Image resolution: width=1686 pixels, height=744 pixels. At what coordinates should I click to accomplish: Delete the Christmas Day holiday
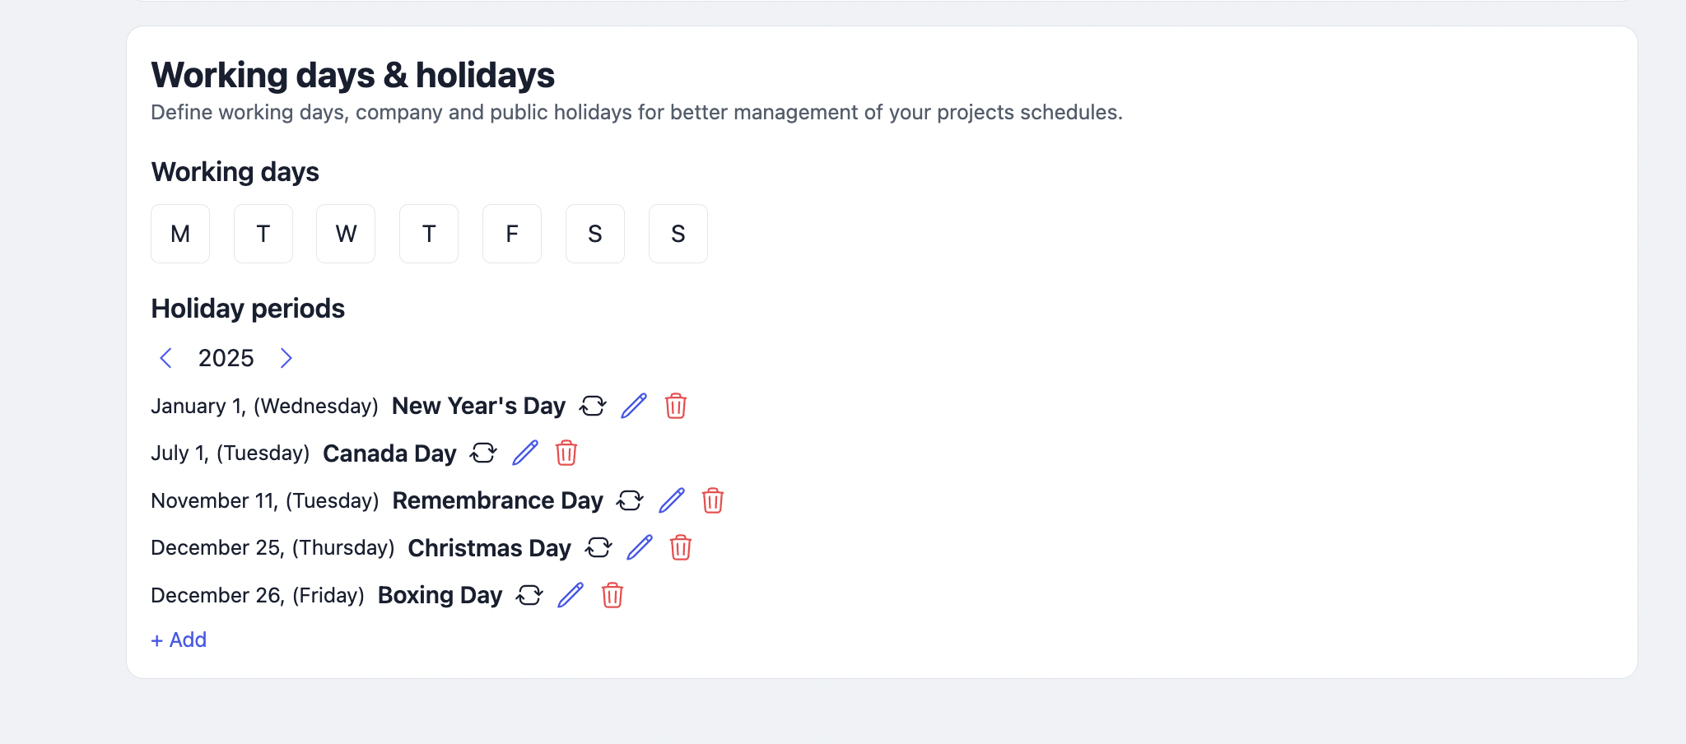[x=681, y=547]
